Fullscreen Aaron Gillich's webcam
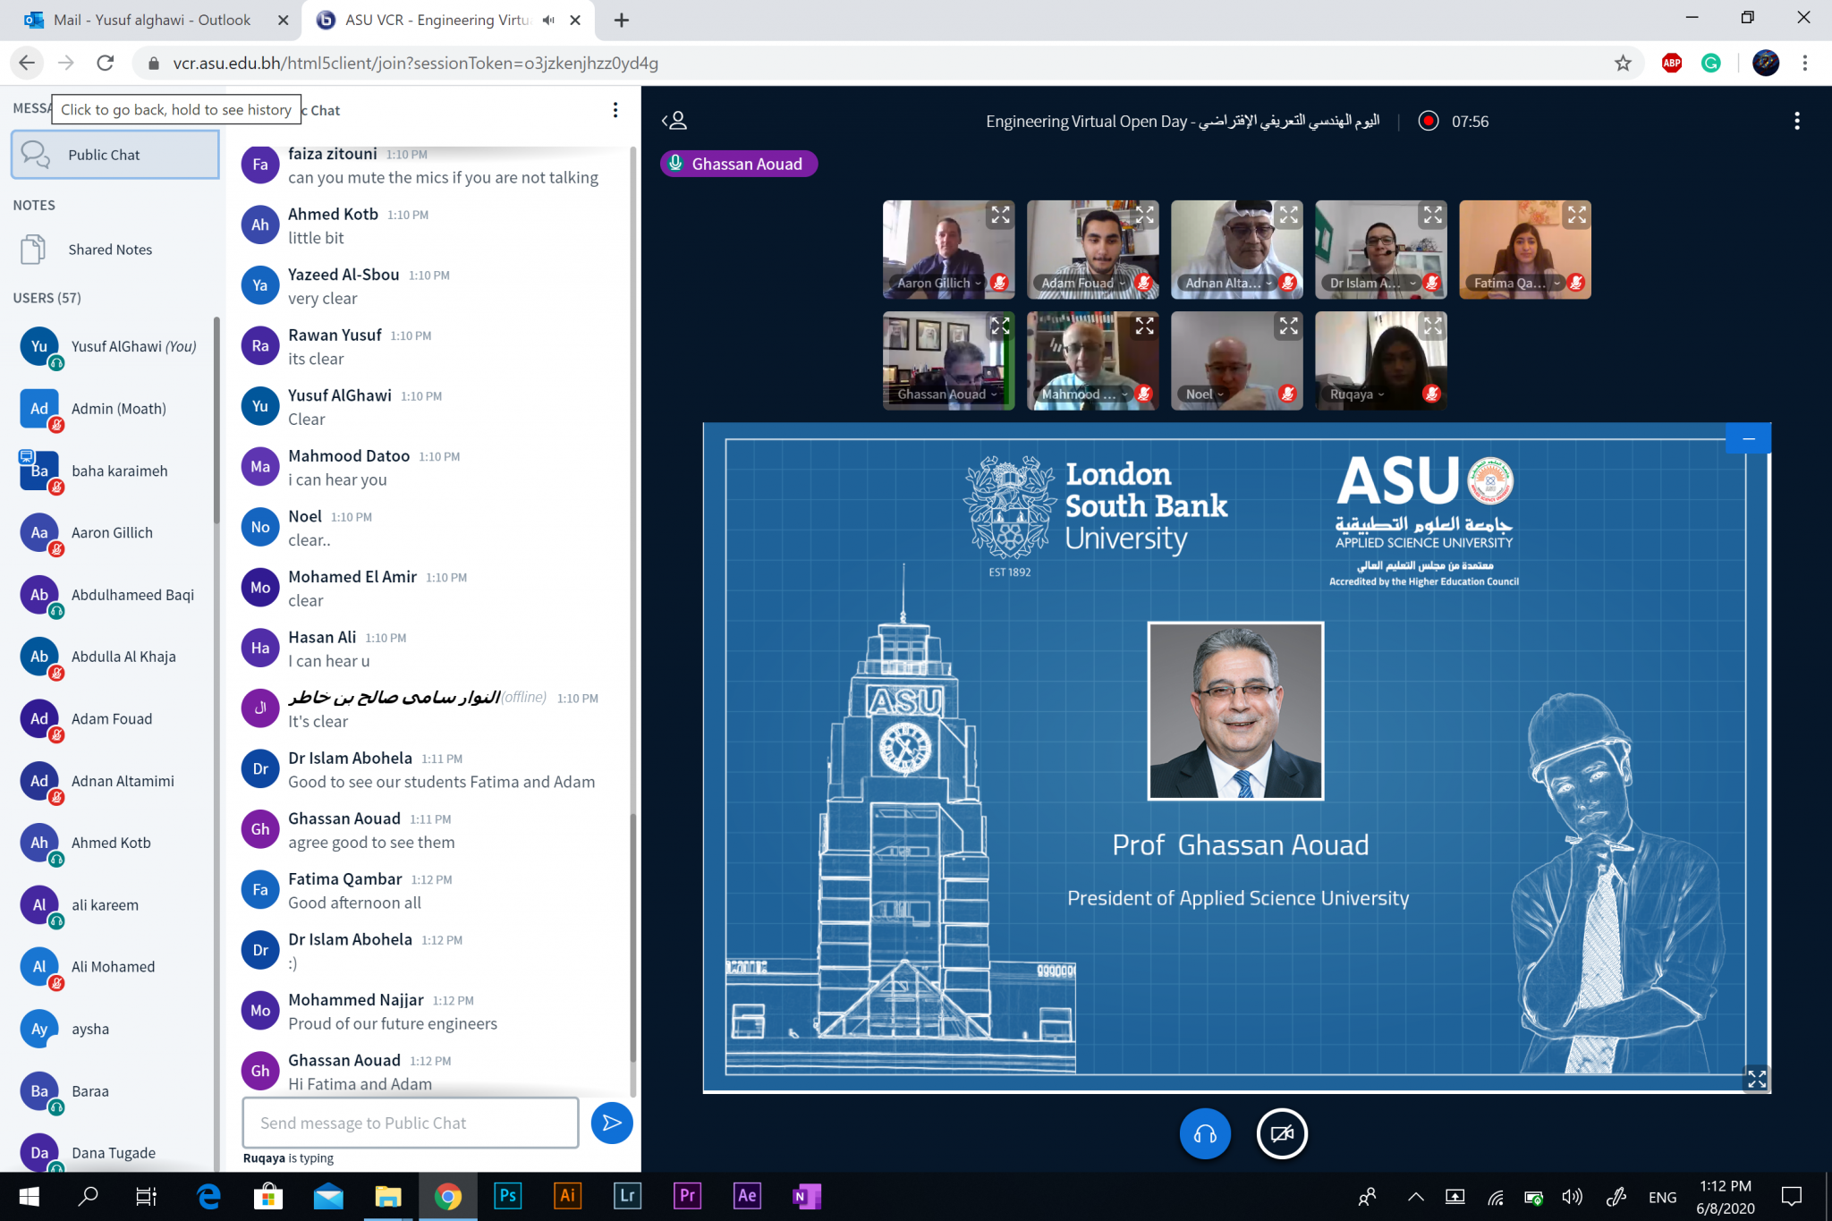This screenshot has width=1832, height=1221. tap(1000, 215)
